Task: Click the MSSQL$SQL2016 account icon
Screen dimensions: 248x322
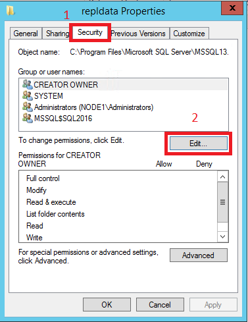Action: [28, 119]
